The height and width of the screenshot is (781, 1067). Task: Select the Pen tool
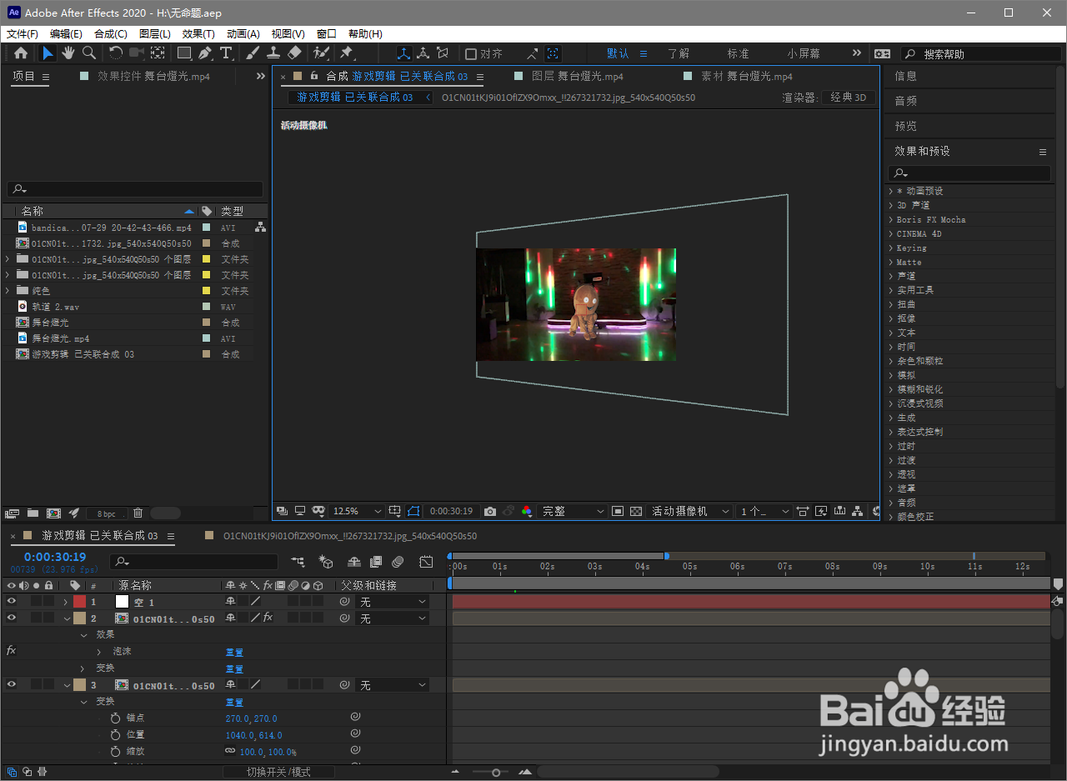(205, 53)
